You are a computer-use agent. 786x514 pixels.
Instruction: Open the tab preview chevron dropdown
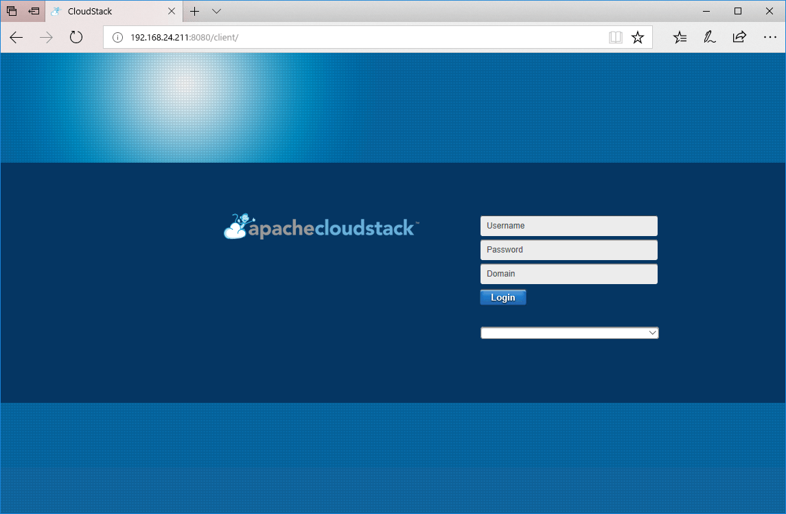pos(216,11)
